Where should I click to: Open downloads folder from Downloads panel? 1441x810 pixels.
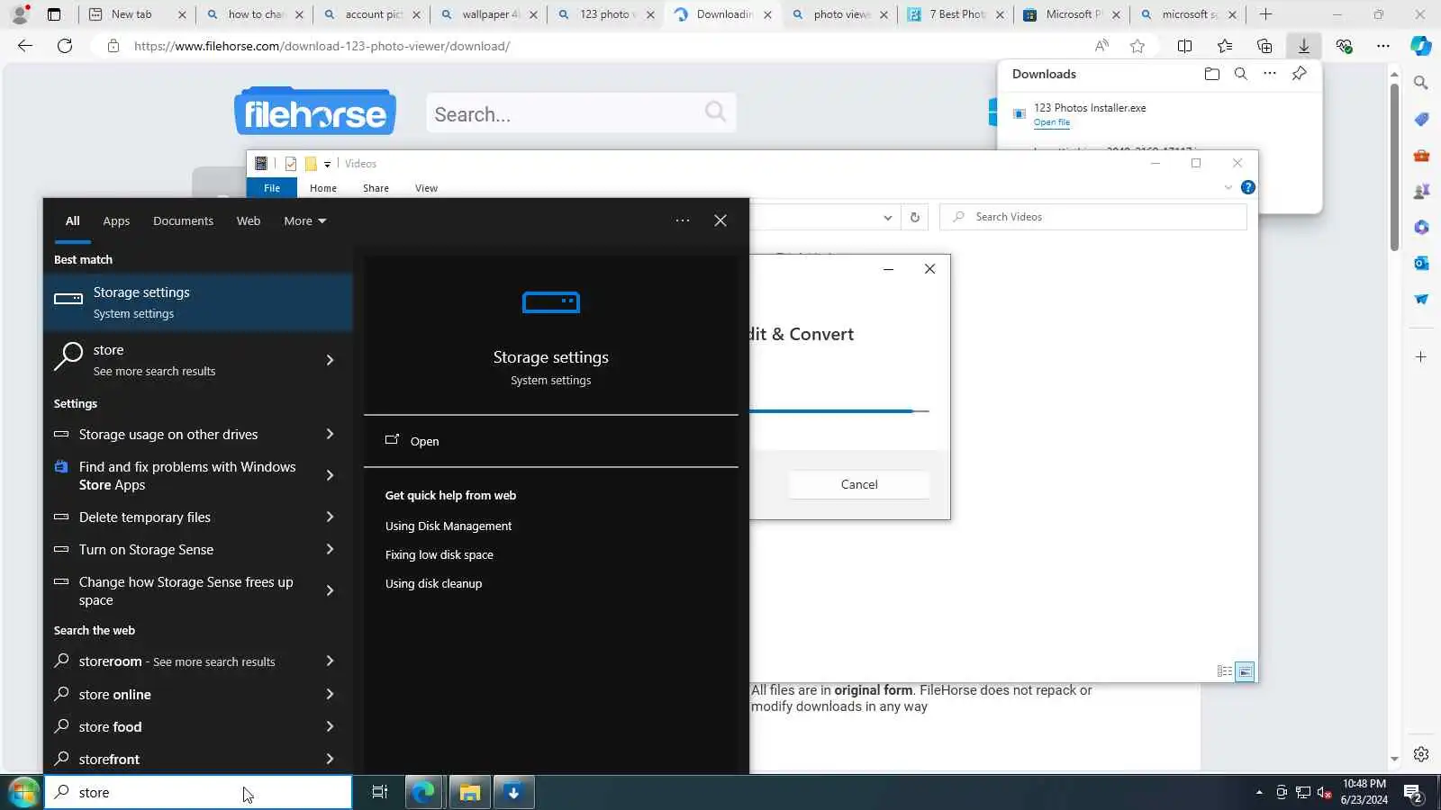pyautogui.click(x=1212, y=74)
